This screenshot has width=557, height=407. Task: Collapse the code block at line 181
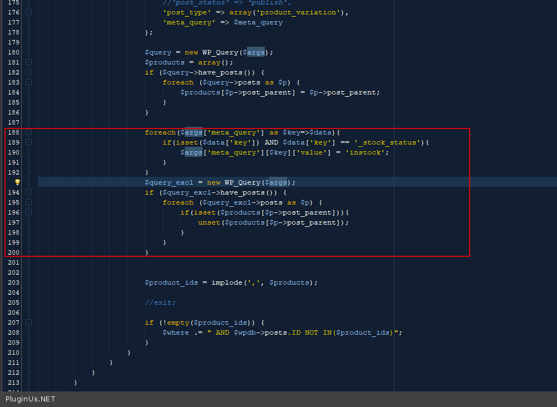point(29,62)
